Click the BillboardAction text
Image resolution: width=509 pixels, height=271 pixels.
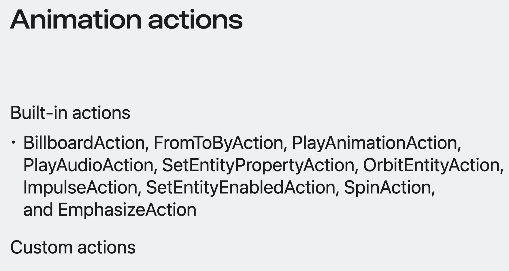(x=84, y=143)
